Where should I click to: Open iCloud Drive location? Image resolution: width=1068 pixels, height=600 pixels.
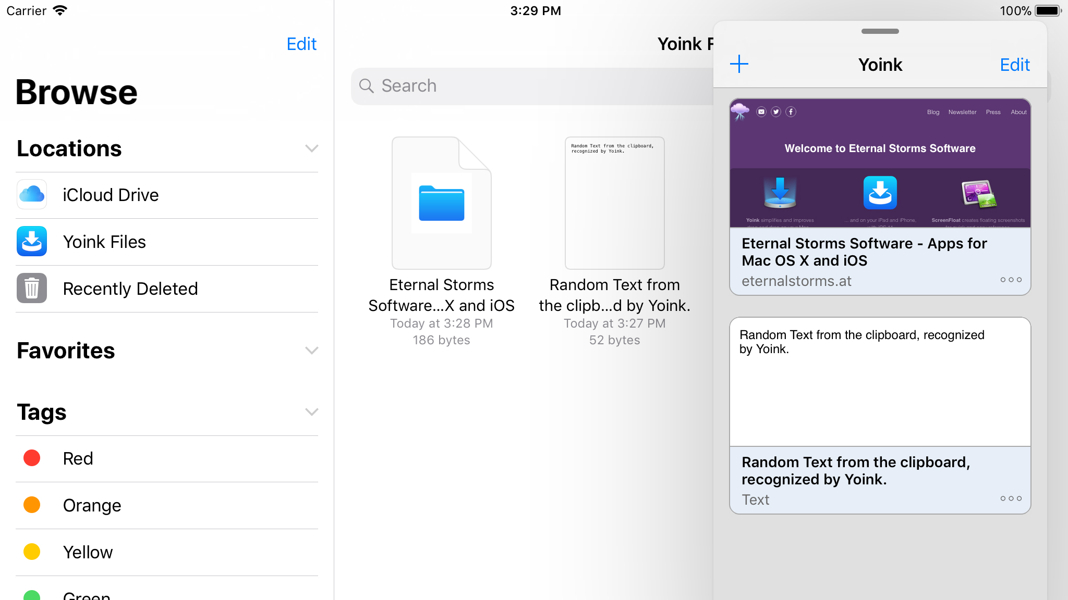(167, 195)
